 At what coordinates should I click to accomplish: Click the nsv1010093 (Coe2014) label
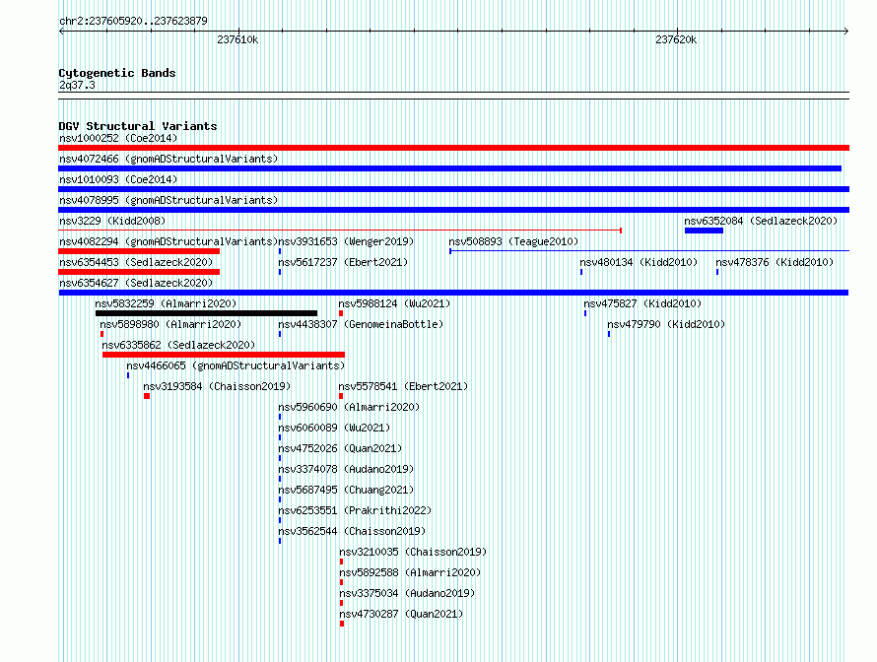coord(118,179)
